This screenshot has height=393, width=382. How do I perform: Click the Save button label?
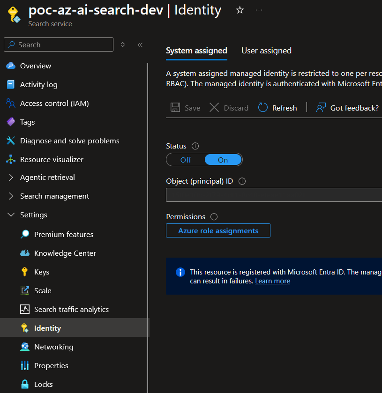pos(192,108)
